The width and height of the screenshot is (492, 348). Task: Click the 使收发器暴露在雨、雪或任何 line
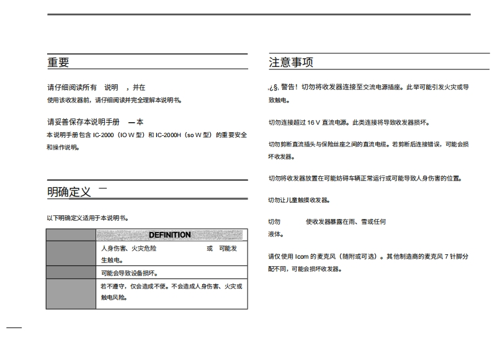[346, 221]
